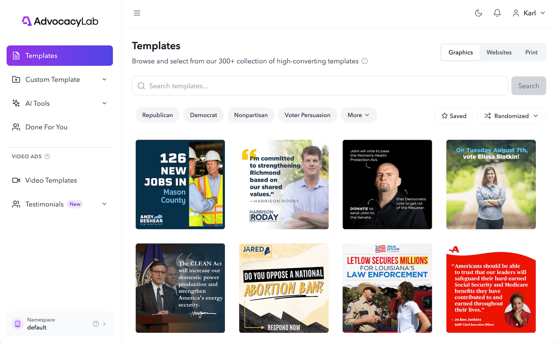This screenshot has width=555, height=343.
Task: Click the AI Tools sparkle icon
Action: (16, 103)
